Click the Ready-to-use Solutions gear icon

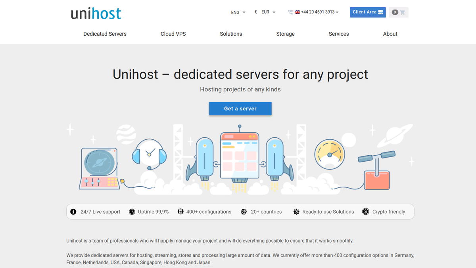(296, 212)
